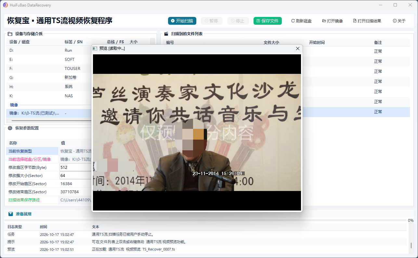Click the 准备就绪 status icon
This screenshot has height=258, width=418.
[x=11, y=214]
